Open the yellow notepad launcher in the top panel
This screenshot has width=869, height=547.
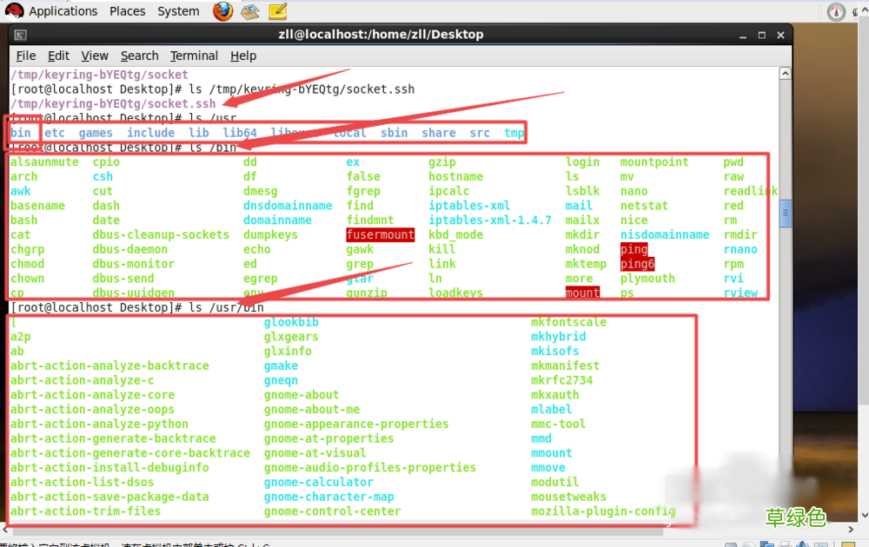(x=277, y=10)
